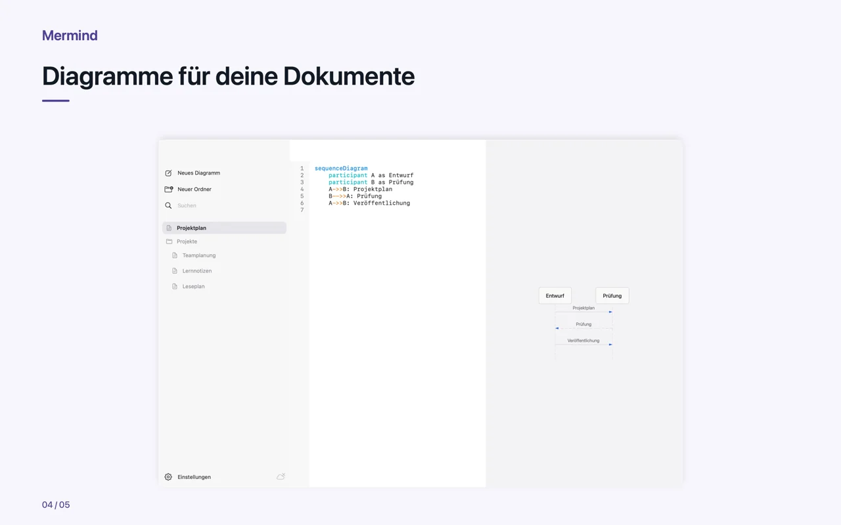
Task: Select the Entwurf participant box in preview
Action: click(555, 296)
